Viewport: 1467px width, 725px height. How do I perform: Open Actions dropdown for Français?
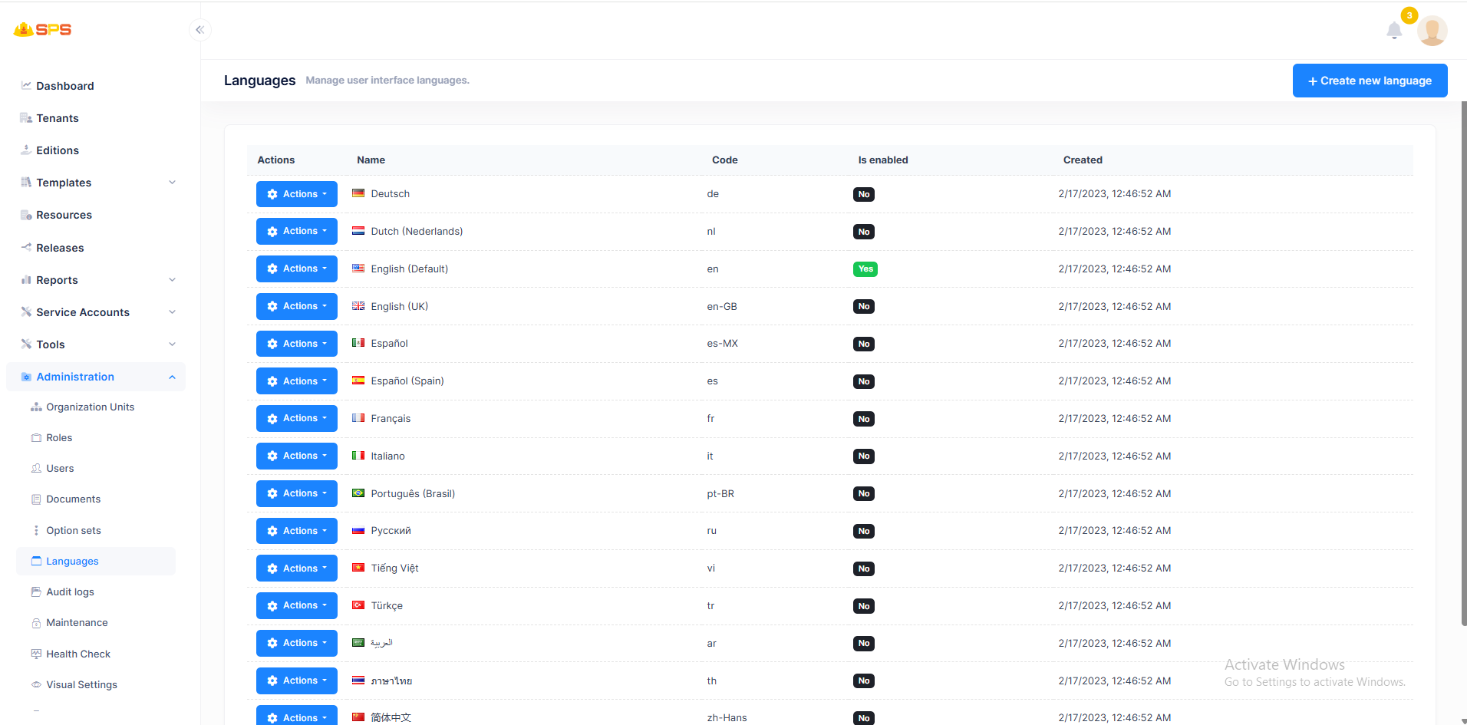(x=297, y=418)
